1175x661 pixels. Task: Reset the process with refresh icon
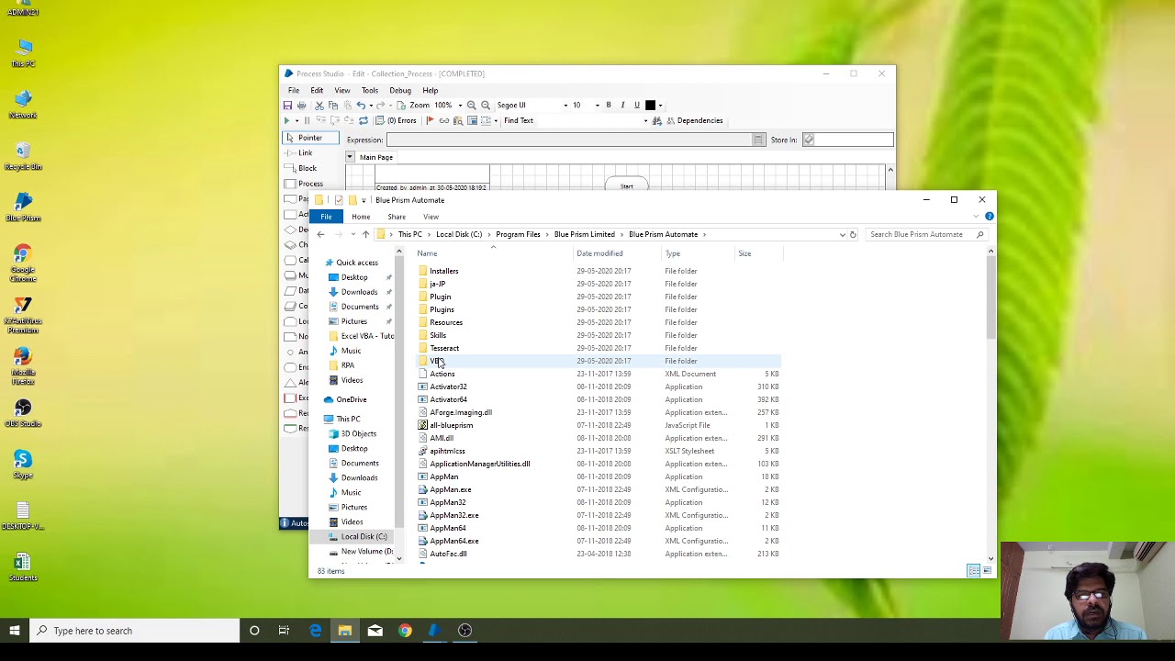364,121
